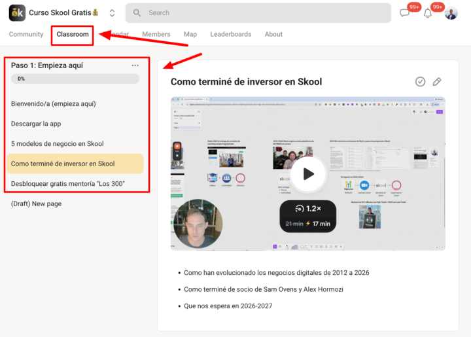Switch to the Members tab
Screen dimensions: 471x337
tap(156, 34)
